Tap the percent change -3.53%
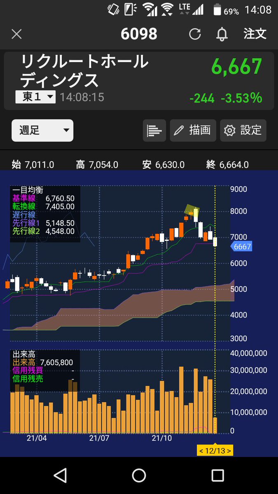The width and height of the screenshot is (278, 494). pyautogui.click(x=242, y=98)
